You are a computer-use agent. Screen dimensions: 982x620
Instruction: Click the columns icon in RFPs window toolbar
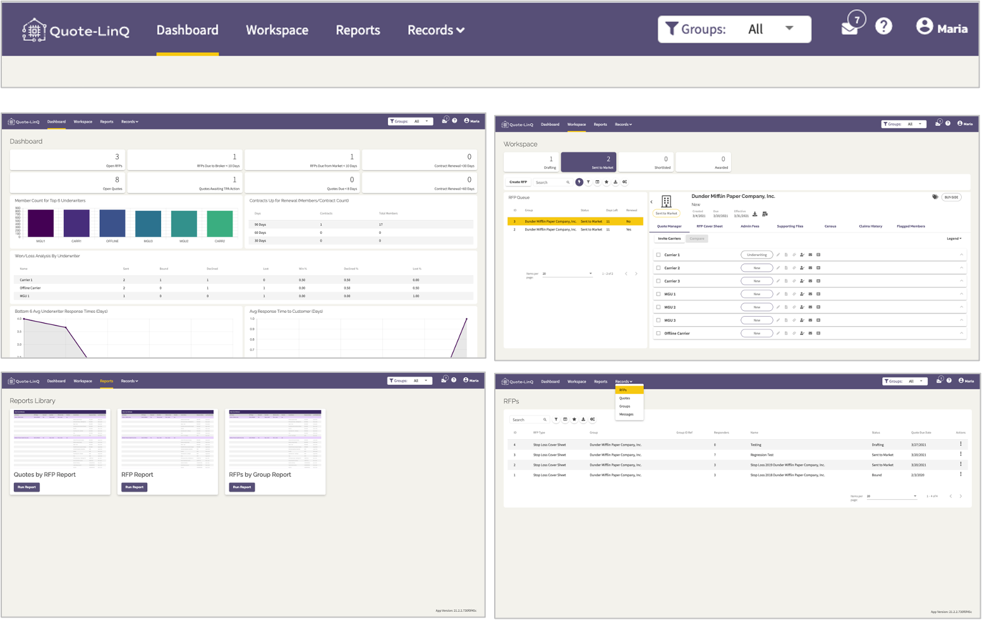565,420
